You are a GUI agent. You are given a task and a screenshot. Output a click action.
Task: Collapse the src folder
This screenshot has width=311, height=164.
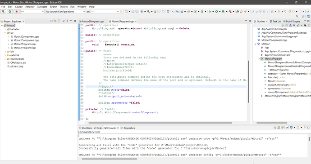(5, 33)
